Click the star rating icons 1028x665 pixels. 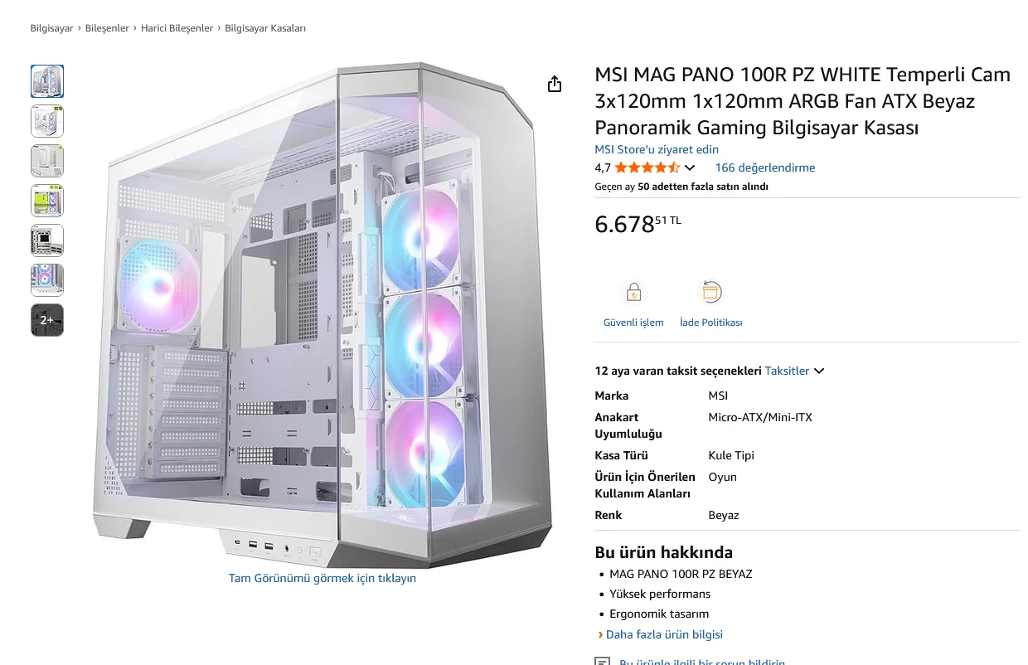(x=647, y=167)
